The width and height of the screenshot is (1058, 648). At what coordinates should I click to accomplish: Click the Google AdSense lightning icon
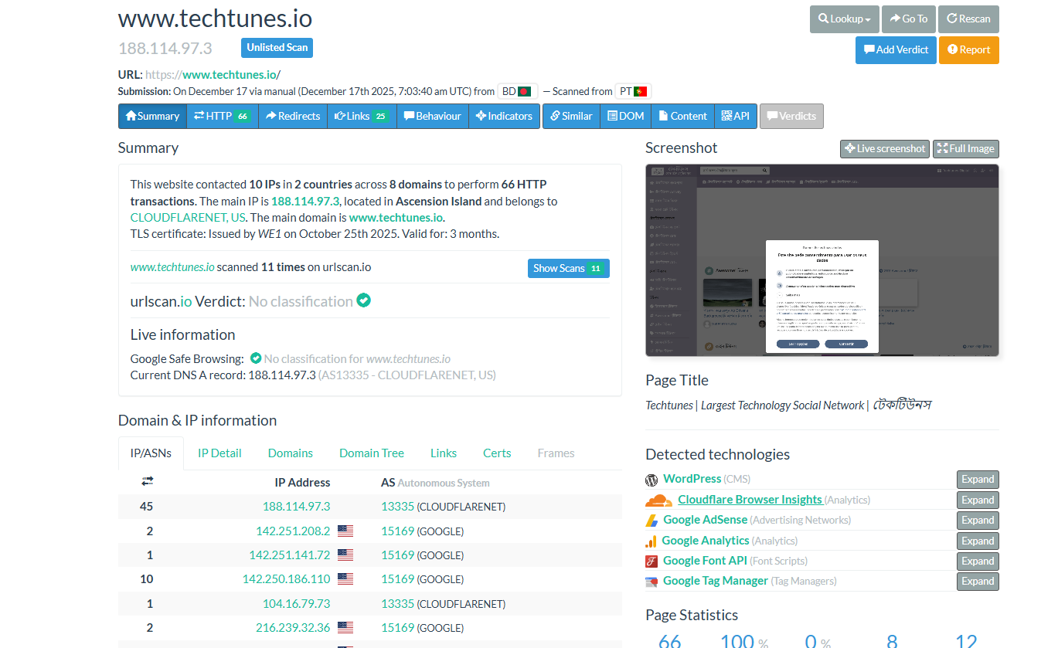651,520
